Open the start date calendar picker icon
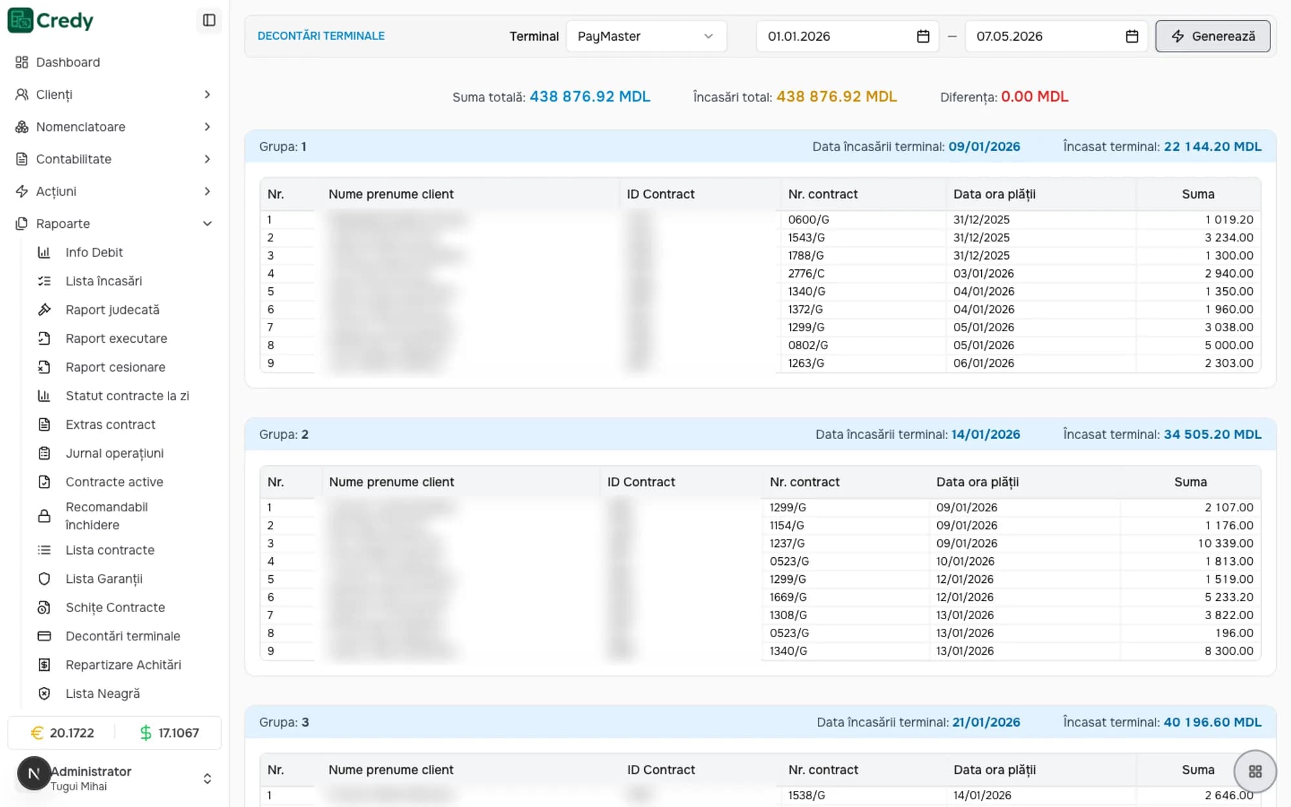Screen dimensions: 1291x807 click(923, 36)
